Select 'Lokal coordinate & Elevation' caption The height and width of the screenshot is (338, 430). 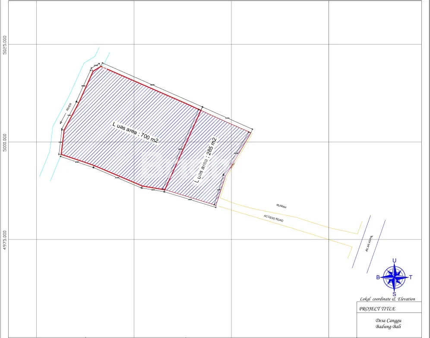387,299
